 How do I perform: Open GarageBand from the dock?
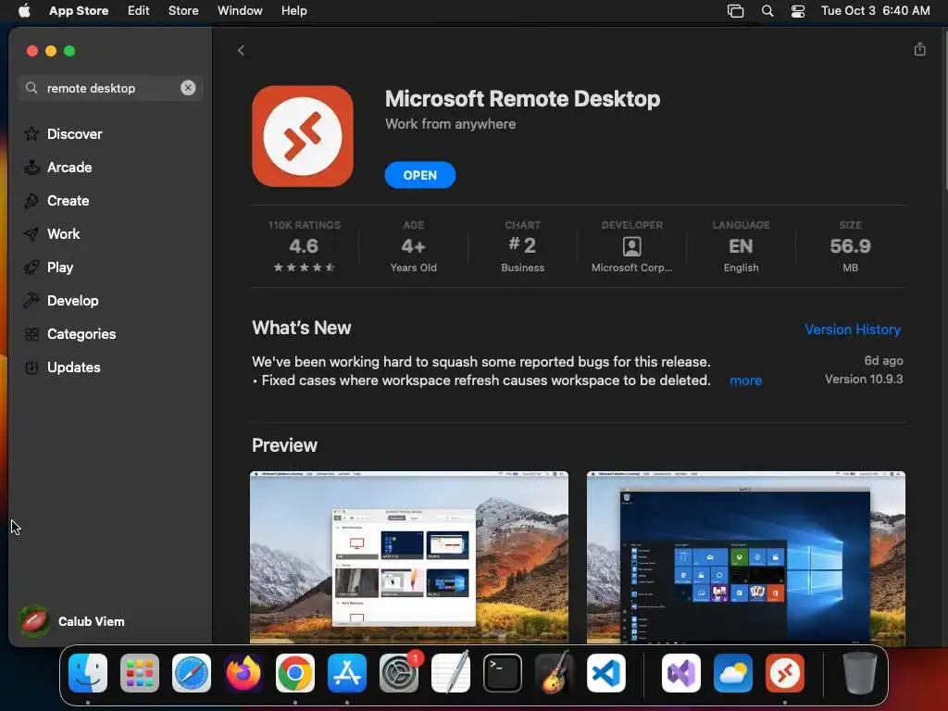(555, 673)
